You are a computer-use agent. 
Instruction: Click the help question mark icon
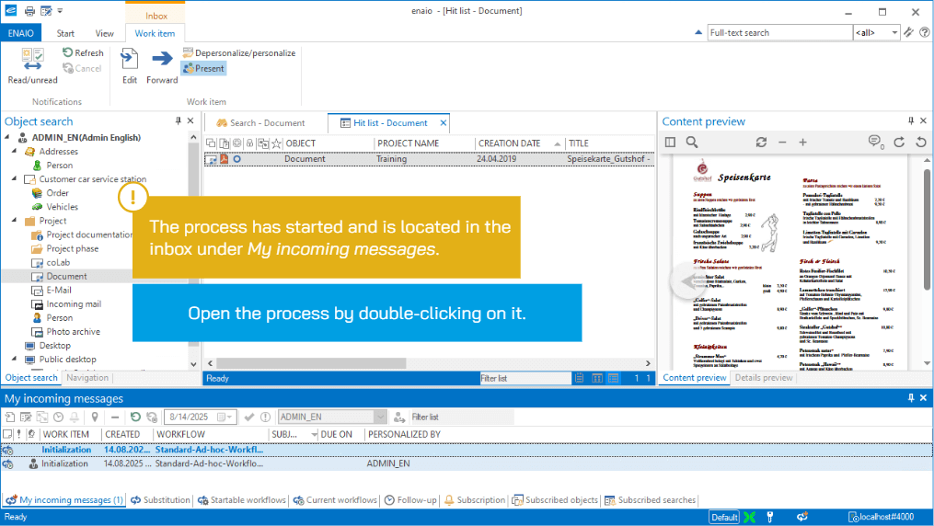pyautogui.click(x=924, y=33)
